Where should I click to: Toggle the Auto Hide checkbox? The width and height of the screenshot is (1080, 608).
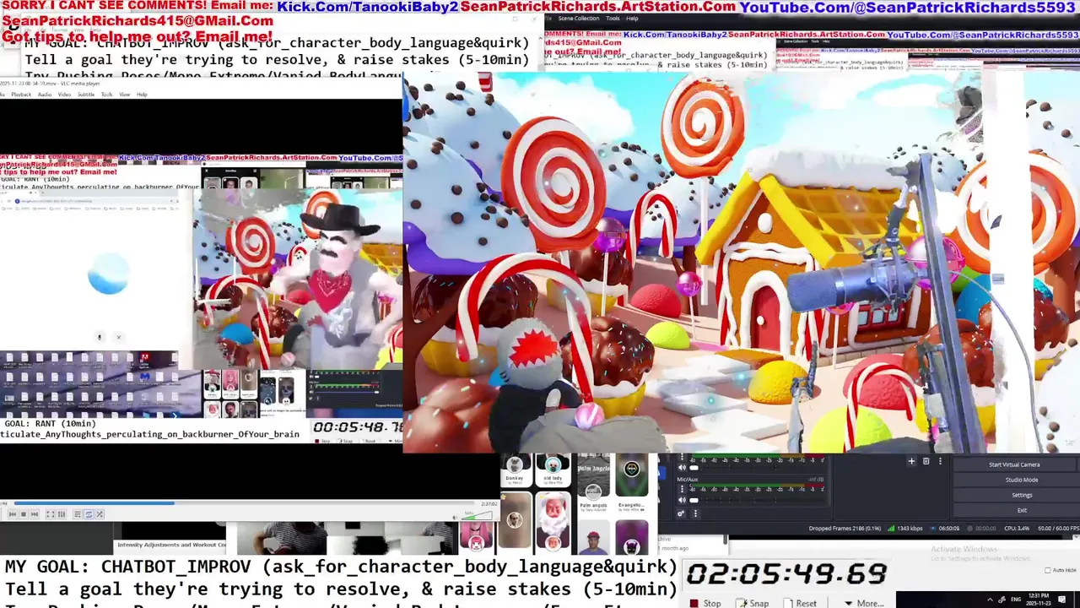[x=1048, y=570]
